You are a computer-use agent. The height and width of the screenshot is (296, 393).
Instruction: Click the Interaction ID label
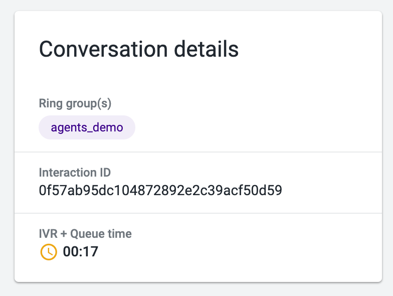point(75,173)
